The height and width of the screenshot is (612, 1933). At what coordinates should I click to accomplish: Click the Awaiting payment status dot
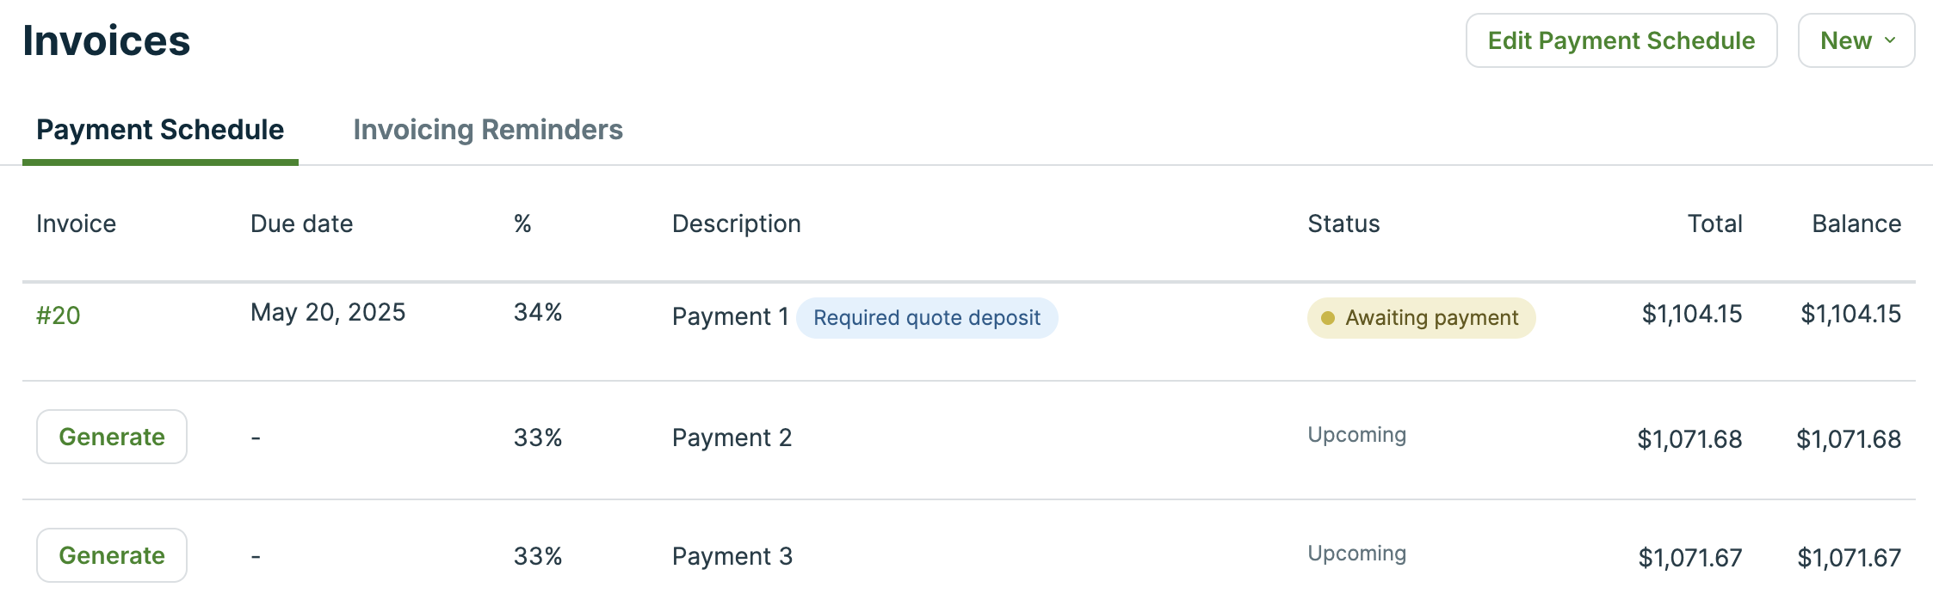[x=1327, y=317]
